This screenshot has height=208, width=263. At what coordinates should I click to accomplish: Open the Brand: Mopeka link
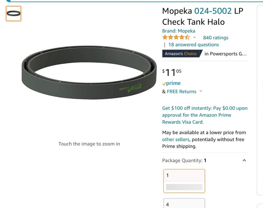(178, 31)
